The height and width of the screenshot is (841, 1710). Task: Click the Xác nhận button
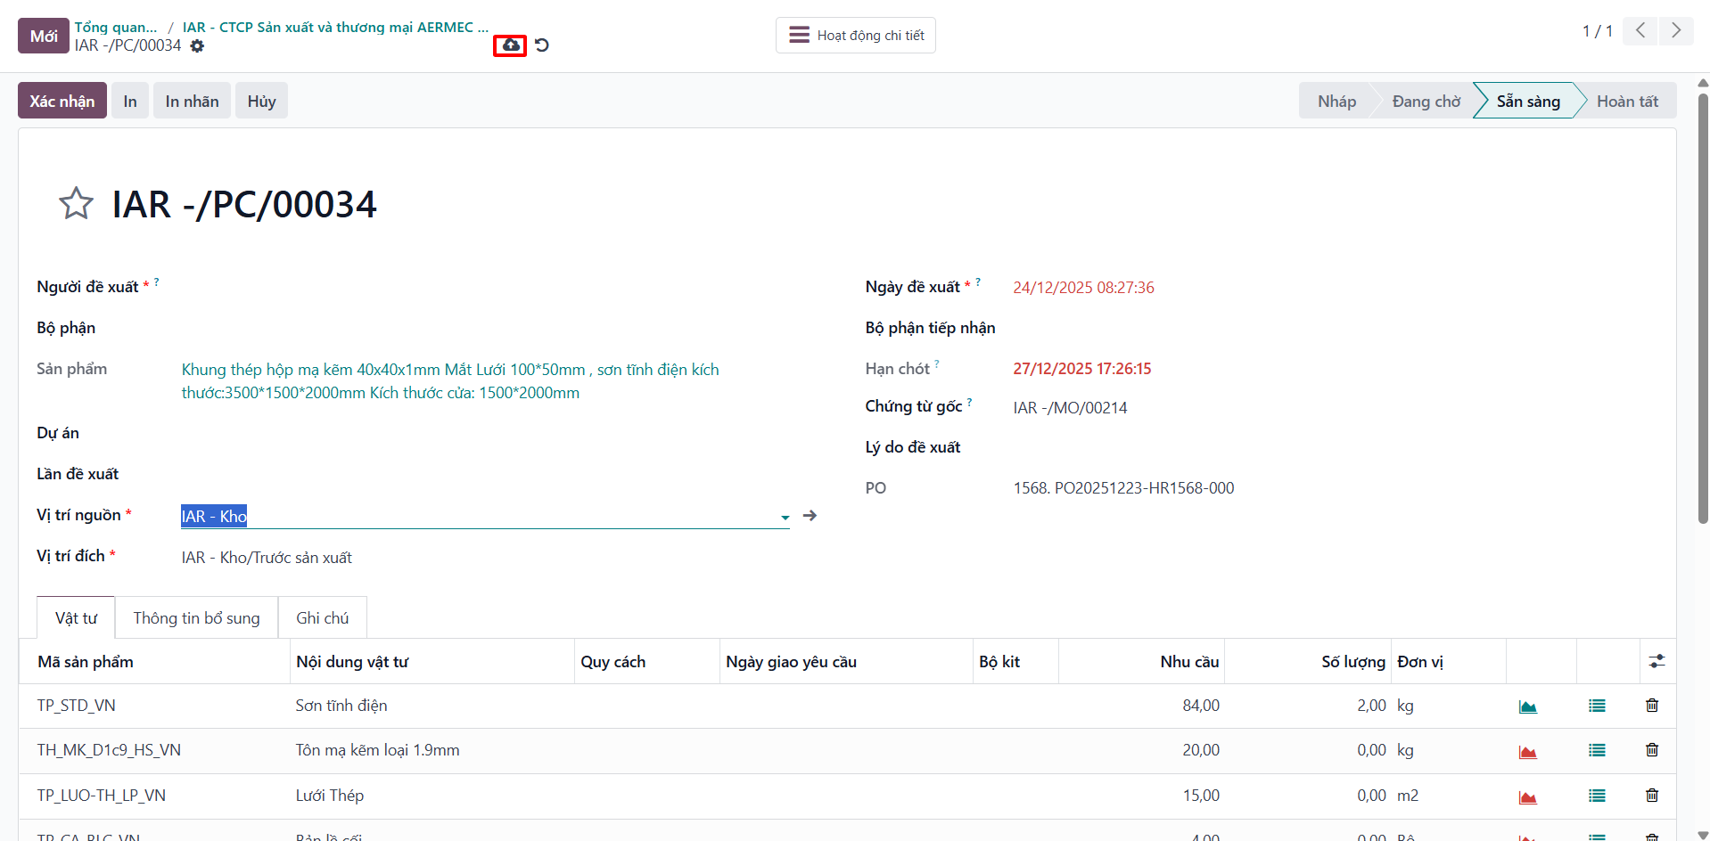pyautogui.click(x=62, y=101)
